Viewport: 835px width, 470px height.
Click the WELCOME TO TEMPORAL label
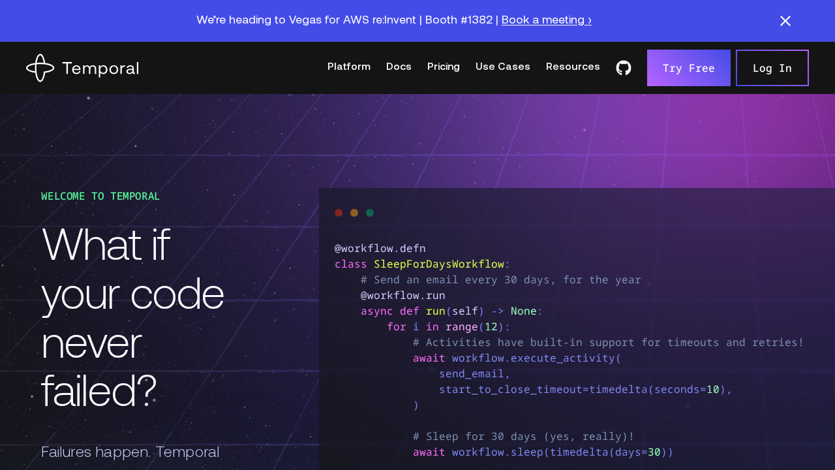click(x=100, y=196)
